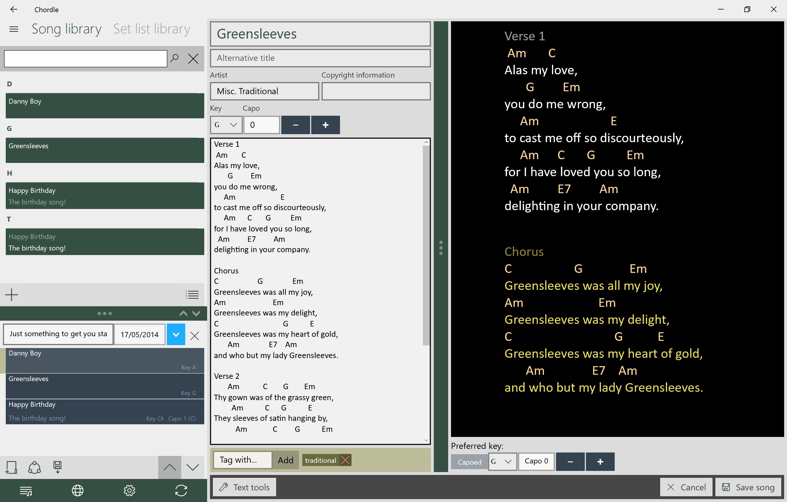
Task: Remove the traditional tag
Action: pos(345,460)
